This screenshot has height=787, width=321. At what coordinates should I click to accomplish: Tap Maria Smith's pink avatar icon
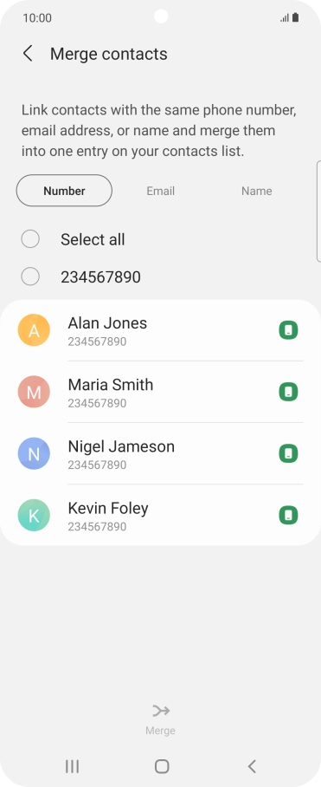point(34,392)
